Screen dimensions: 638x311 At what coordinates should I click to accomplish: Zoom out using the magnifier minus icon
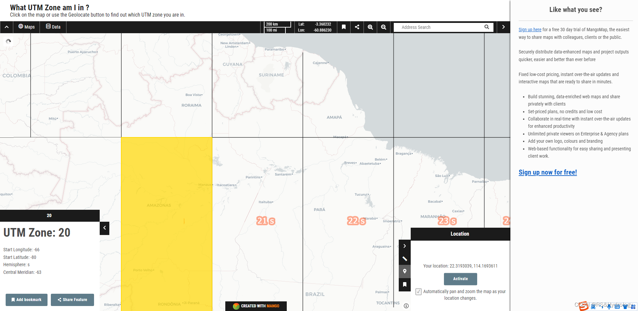384,27
